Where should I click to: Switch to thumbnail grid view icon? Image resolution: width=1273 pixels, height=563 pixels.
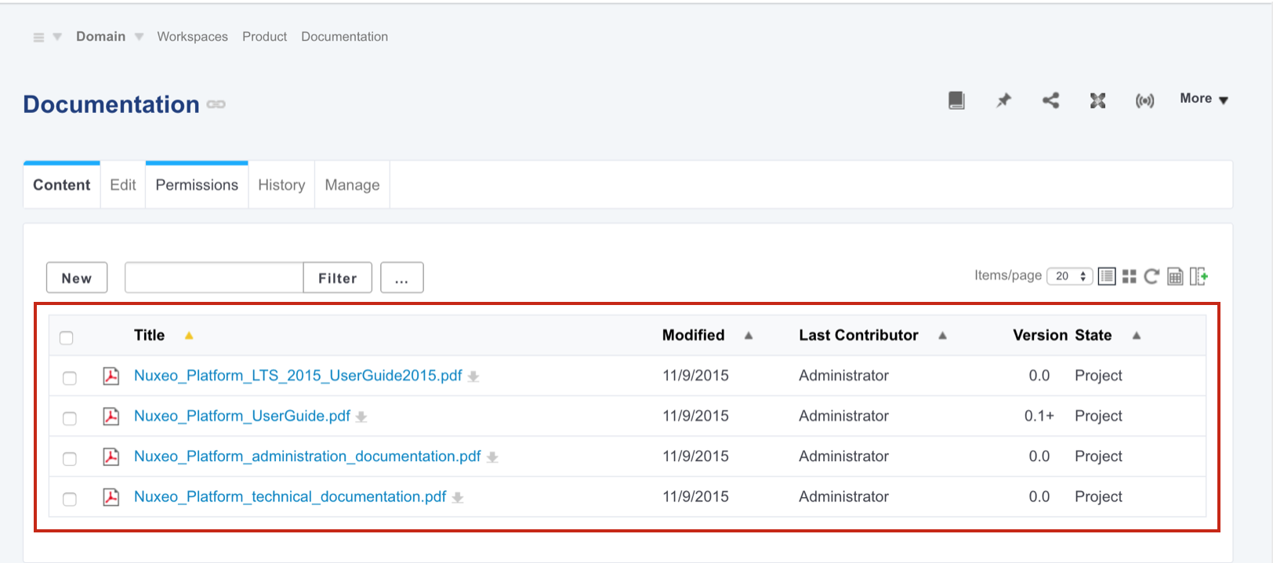(x=1129, y=276)
